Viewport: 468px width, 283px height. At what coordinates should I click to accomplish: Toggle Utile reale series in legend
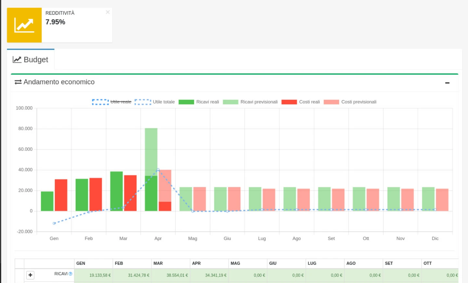112,102
